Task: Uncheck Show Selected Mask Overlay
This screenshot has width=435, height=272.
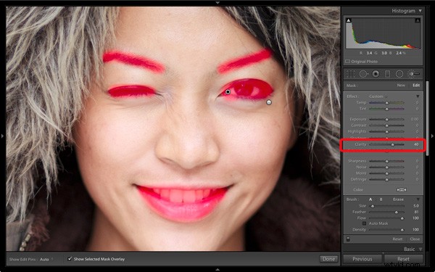Action: (x=70, y=259)
